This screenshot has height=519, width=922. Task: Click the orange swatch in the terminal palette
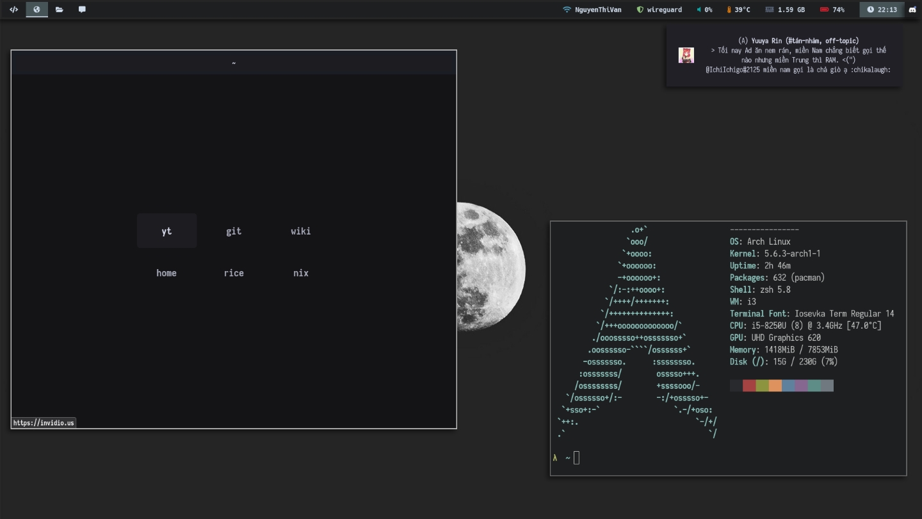click(x=775, y=385)
